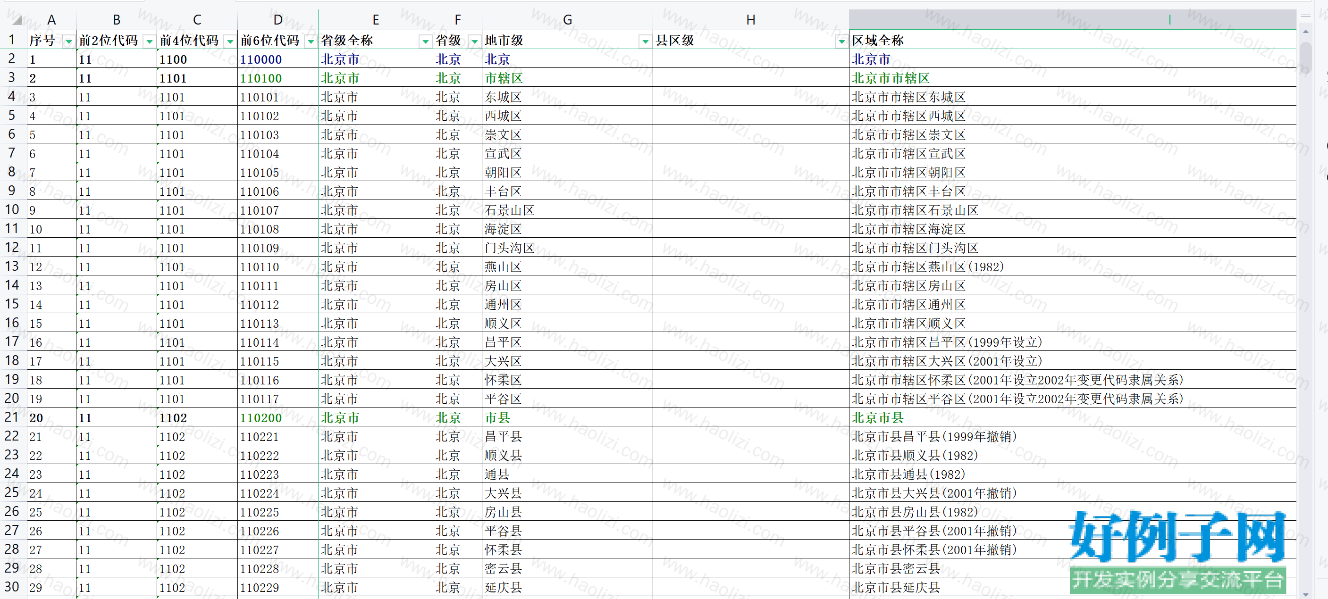This screenshot has width=1328, height=599.
Task: Select column H header
Action: click(751, 19)
